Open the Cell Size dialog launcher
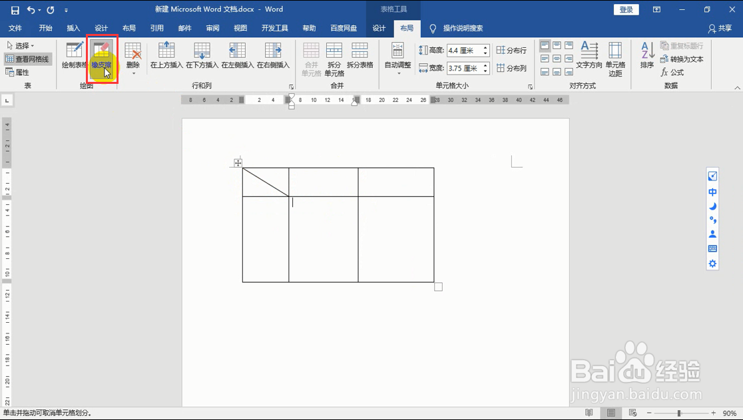The width and height of the screenshot is (743, 420). pos(530,87)
